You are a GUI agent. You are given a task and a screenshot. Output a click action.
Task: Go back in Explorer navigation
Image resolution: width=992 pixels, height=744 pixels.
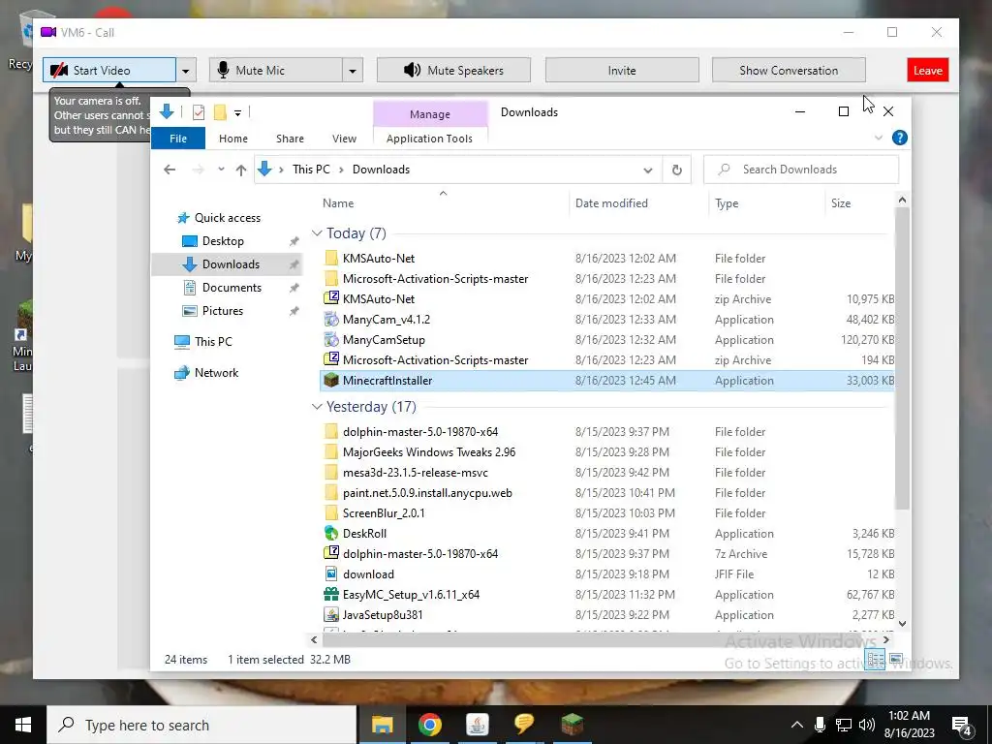click(x=169, y=170)
